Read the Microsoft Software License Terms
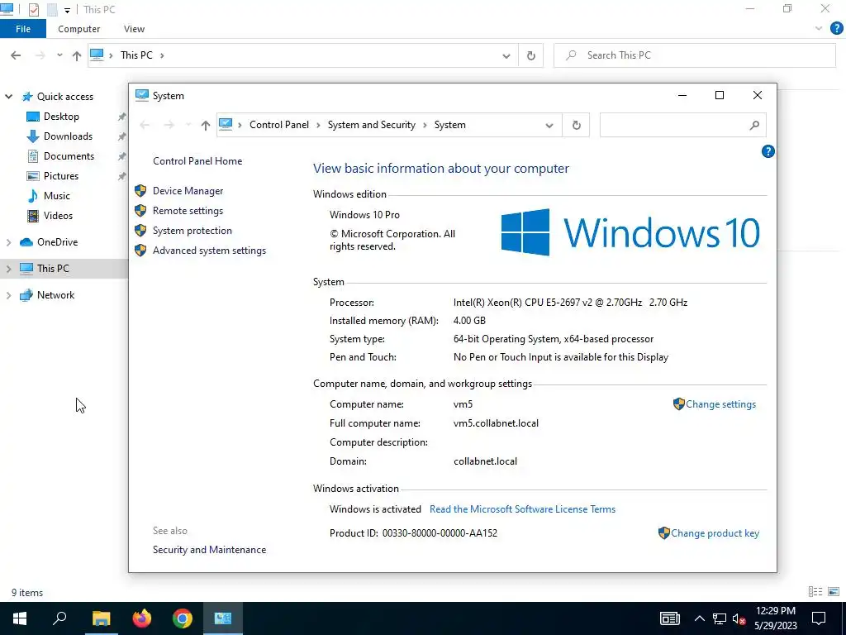846x635 pixels. pos(522,509)
